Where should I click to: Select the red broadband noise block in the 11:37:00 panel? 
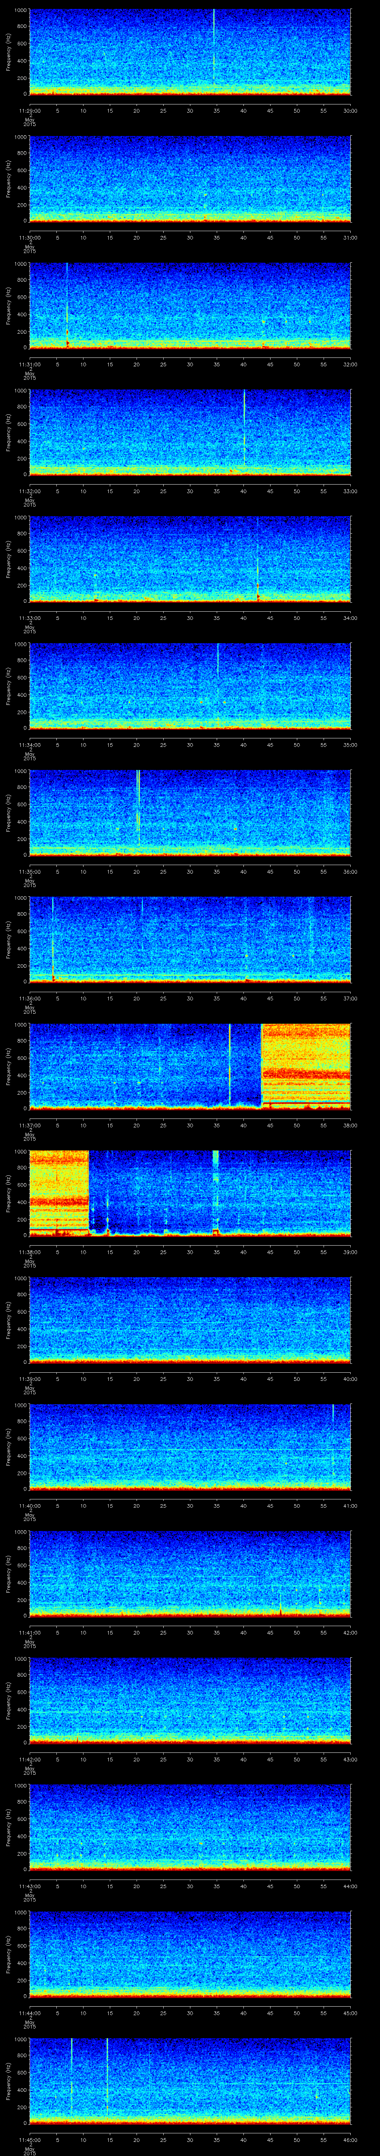[x=306, y=1065]
